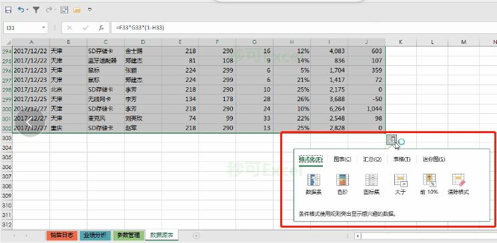Click the Filter funnel icon
The height and width of the screenshot is (243, 497).
pos(36,10)
